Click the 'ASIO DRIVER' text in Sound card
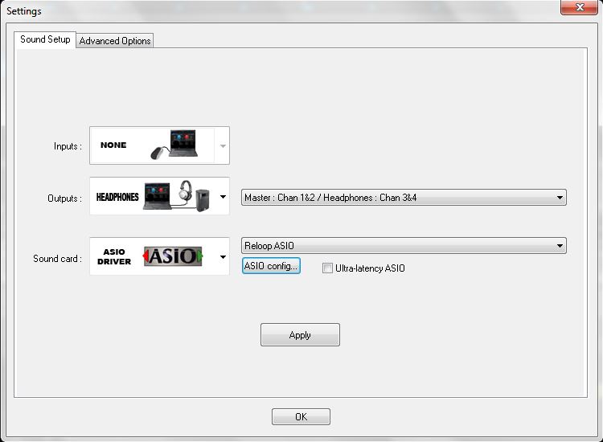Image resolution: width=603 pixels, height=442 pixels. pyautogui.click(x=114, y=256)
